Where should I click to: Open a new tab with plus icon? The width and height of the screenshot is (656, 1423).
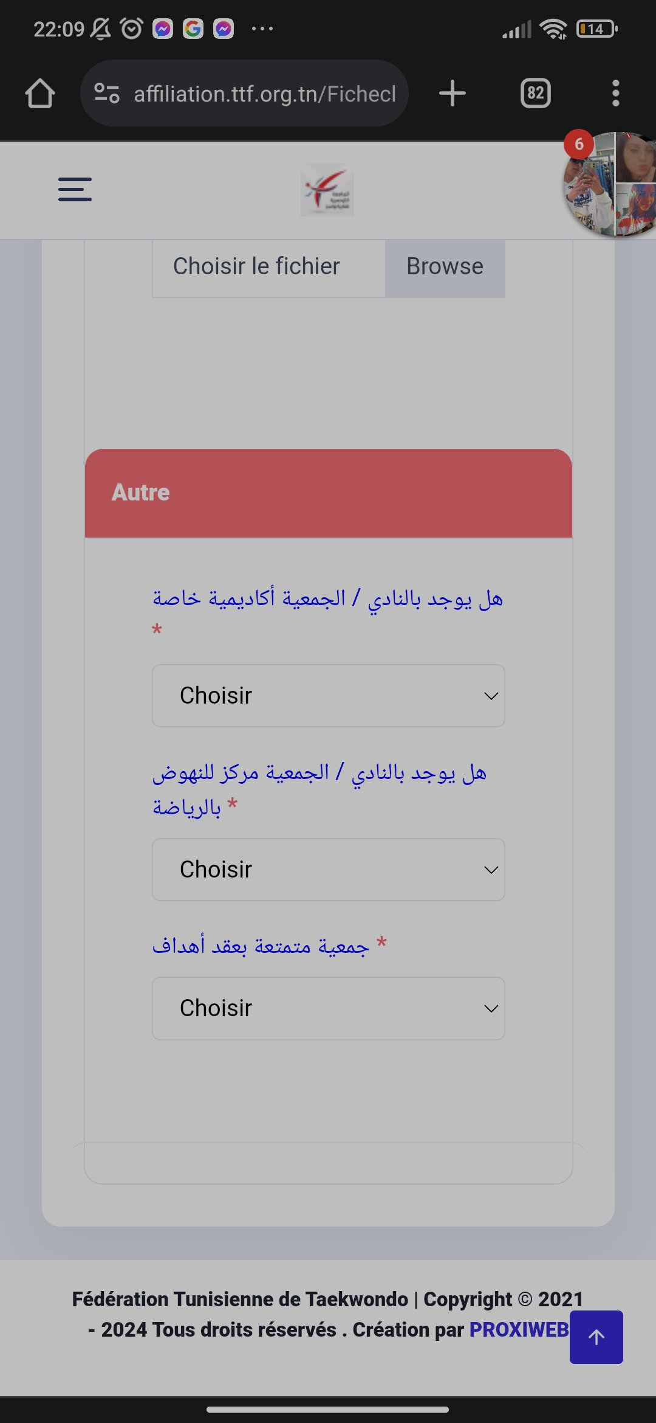point(452,93)
